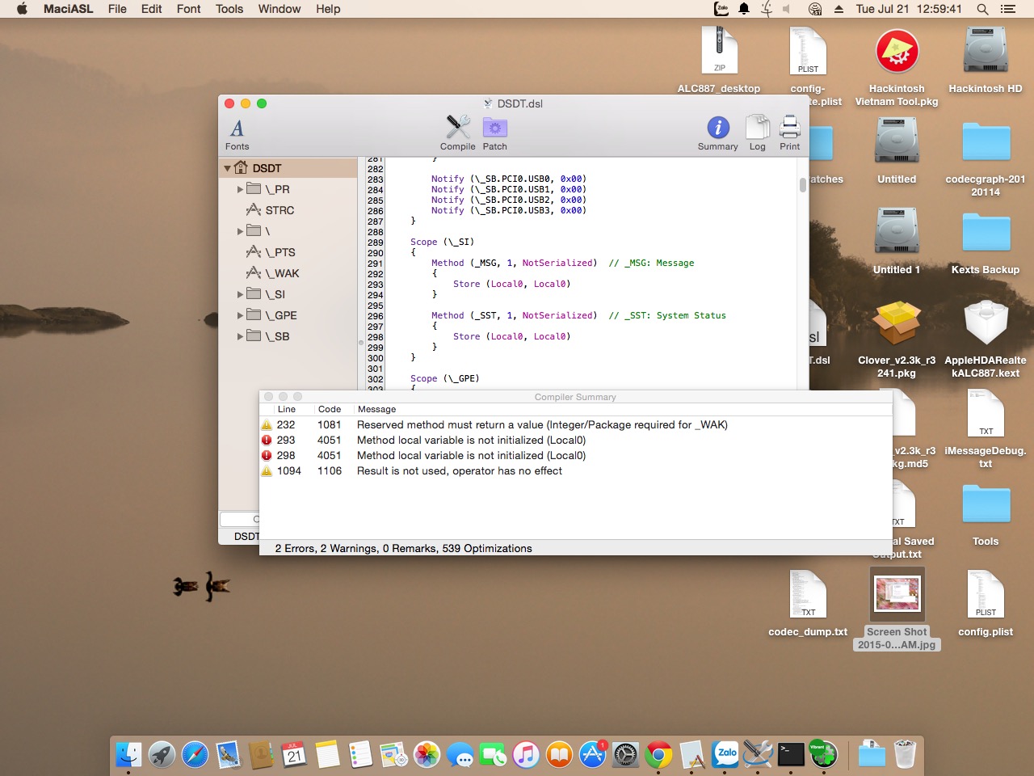Screen dimensions: 1034x776
Task: Open iBooks in the Dock
Action: click(x=559, y=755)
